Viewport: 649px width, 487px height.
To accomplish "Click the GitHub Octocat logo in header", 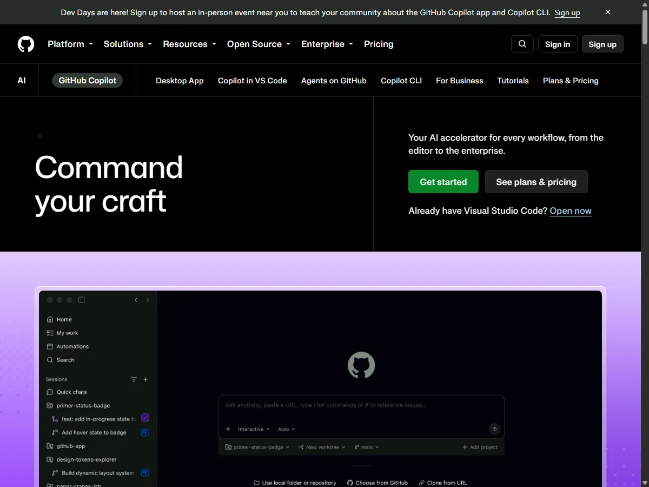I will pos(26,44).
